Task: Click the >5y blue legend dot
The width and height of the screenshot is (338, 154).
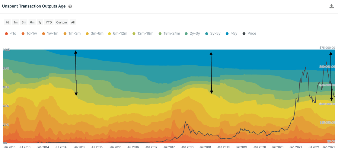Action: click(x=227, y=34)
